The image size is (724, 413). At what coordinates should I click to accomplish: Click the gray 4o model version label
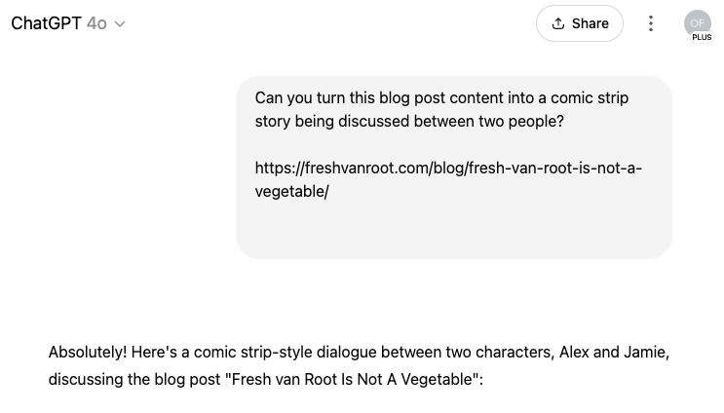coord(96,23)
